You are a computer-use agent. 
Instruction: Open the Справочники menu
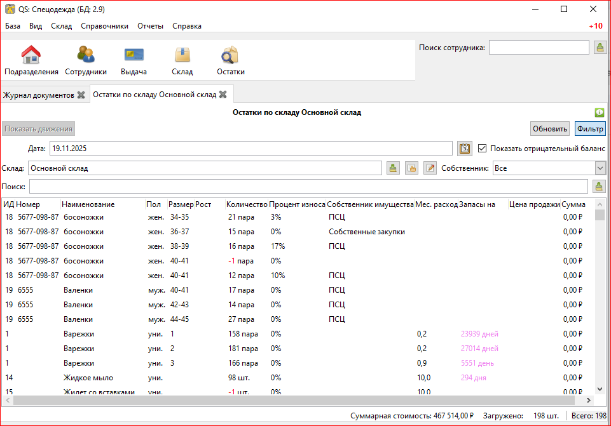pyautogui.click(x=104, y=26)
